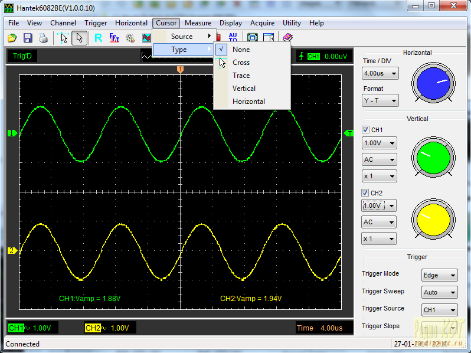471x353 pixels.
Task: Uncheck the CH2 channel checkbox
Action: point(365,193)
